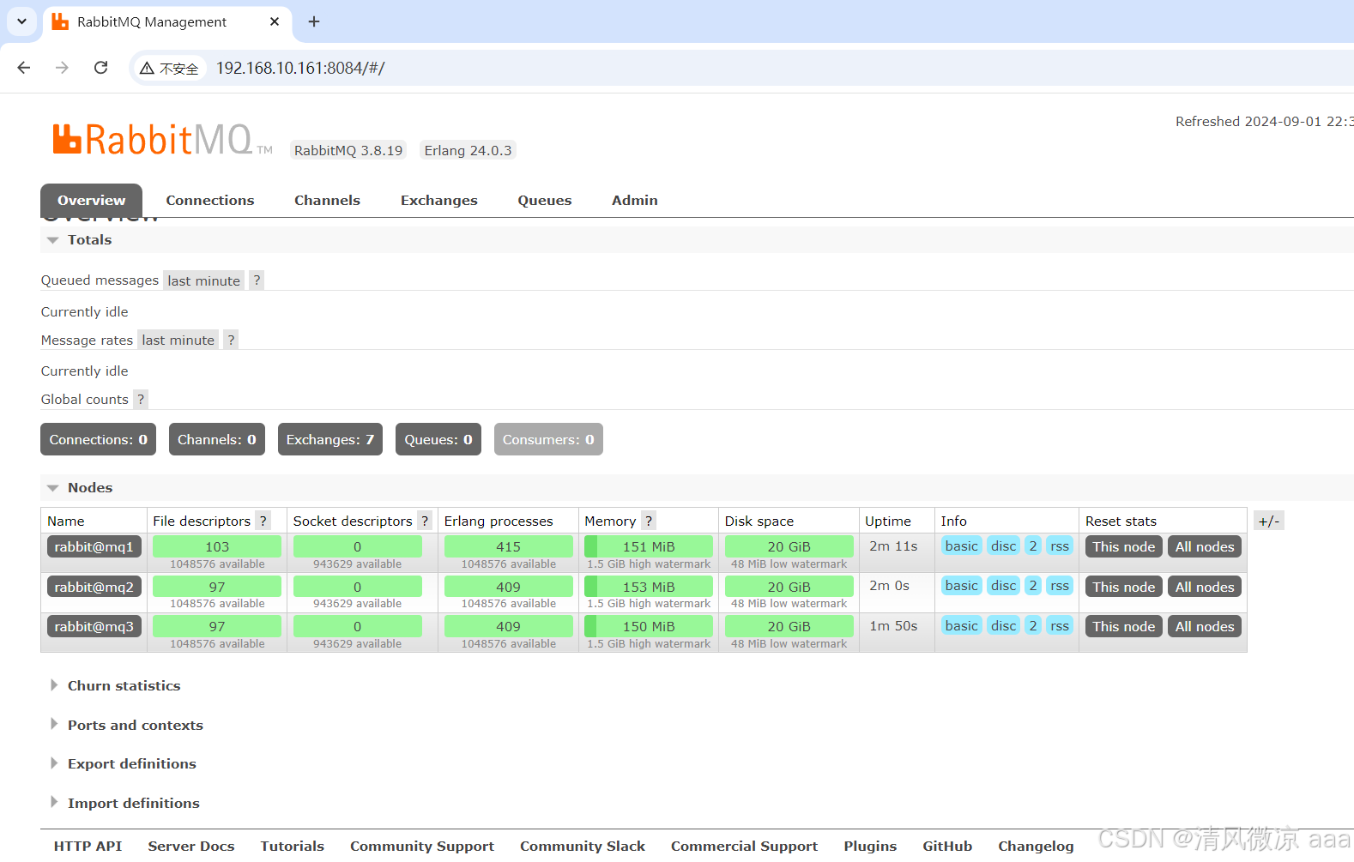This screenshot has height=862, width=1354.
Task: Open help for Message rates
Action: pyautogui.click(x=231, y=340)
